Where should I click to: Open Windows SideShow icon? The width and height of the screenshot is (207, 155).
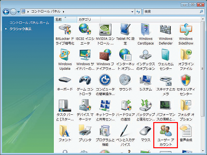186,34
